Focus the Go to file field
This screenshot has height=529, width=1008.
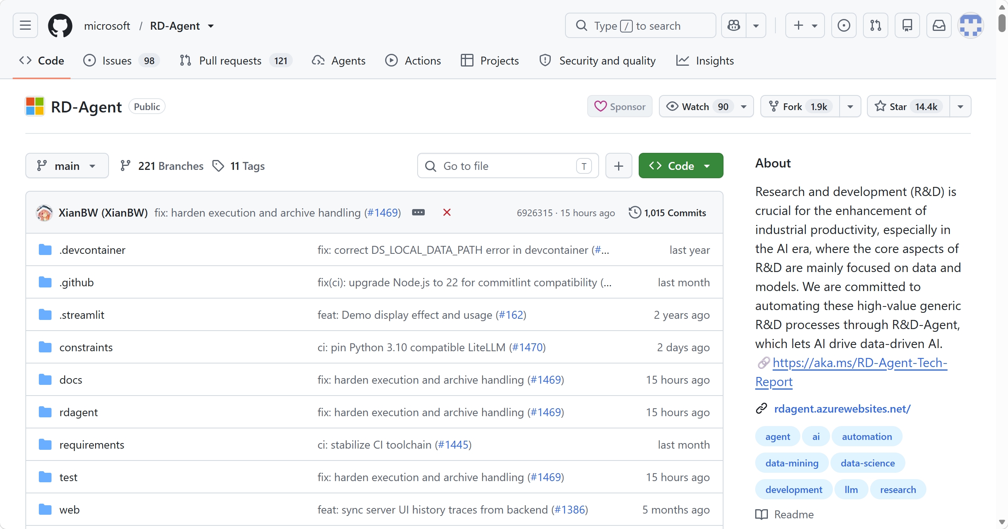click(508, 166)
